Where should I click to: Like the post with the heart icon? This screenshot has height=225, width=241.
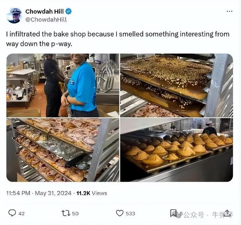pyautogui.click(x=119, y=213)
